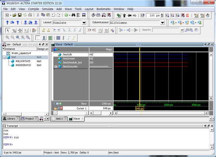Click the ModelSim M icon in the toolbar
Viewport: 216px width, 157px height.
(84, 15)
